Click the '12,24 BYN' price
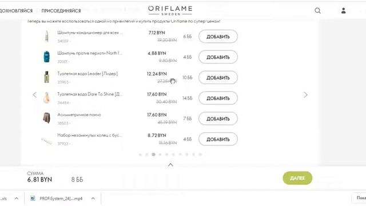366x206 pixels. pos(157,74)
